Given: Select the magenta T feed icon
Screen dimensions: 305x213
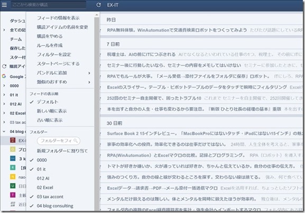Looking at the screenshot, I should (x=13, y=195).
